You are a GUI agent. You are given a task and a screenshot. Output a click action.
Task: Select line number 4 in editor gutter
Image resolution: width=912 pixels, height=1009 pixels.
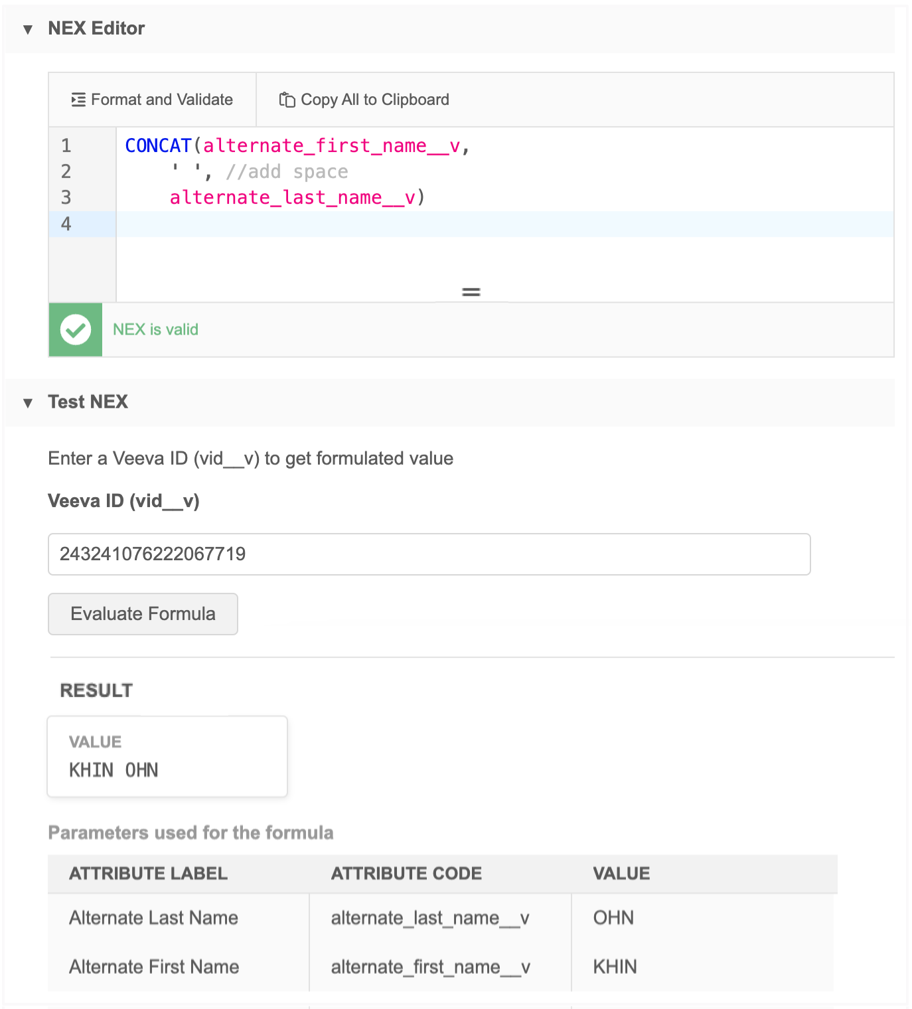pyautogui.click(x=66, y=224)
